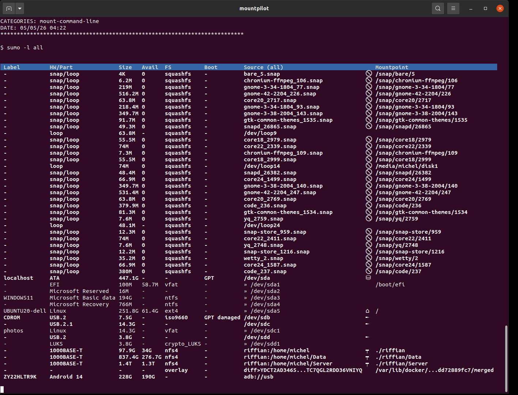Click the scrollbar thumb

click(x=506, y=359)
